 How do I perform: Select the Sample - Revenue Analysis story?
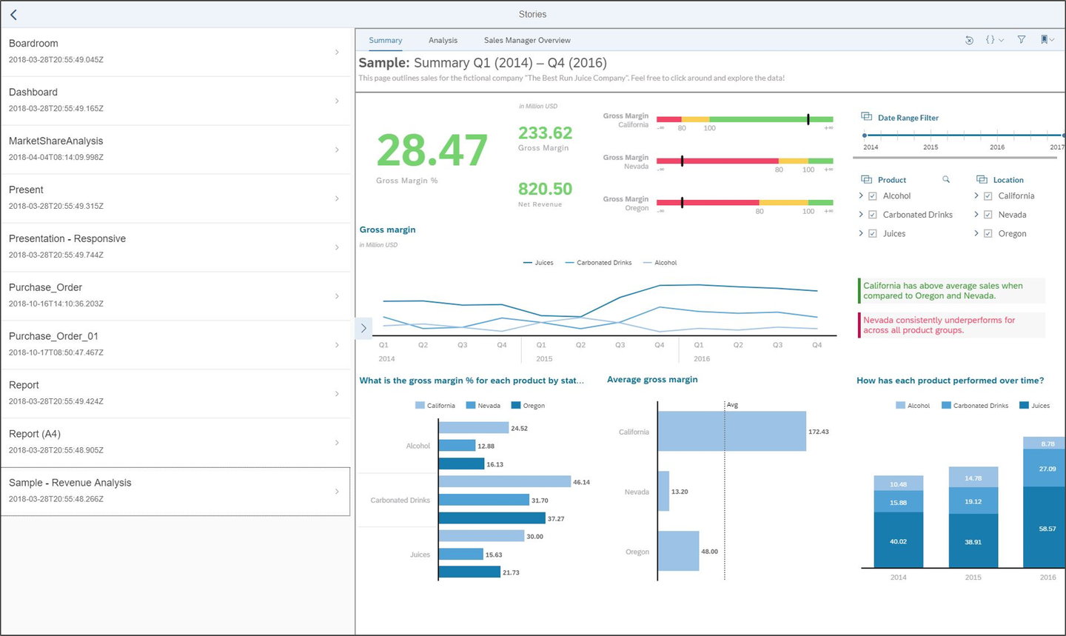pyautogui.click(x=175, y=491)
